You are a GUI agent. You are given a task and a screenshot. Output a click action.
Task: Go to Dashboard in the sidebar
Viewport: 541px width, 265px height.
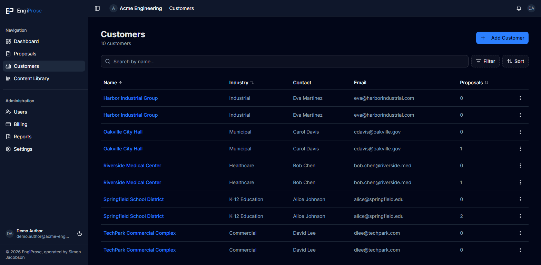(x=44, y=41)
